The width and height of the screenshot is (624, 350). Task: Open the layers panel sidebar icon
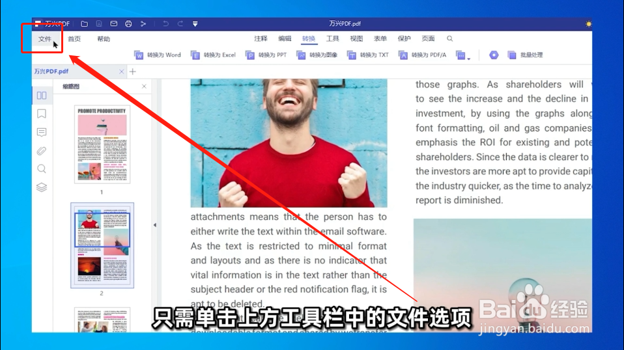pos(42,187)
